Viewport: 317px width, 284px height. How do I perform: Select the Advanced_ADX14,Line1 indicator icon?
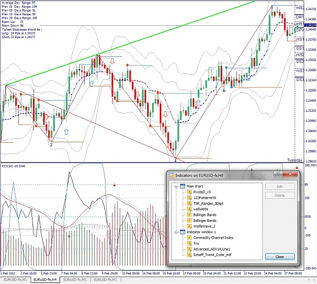pos(189,249)
